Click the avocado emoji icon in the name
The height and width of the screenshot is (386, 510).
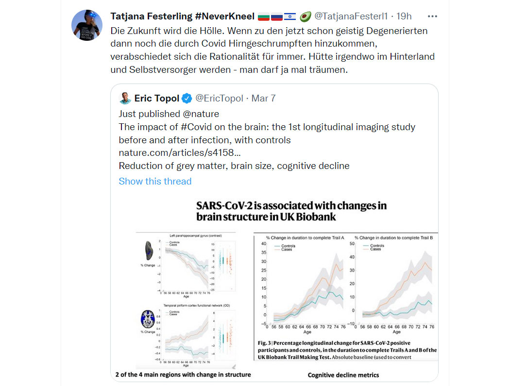[305, 16]
